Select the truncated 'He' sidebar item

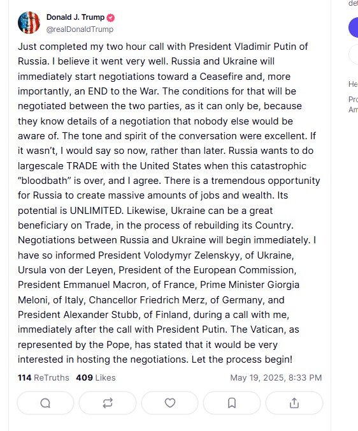coord(353,84)
